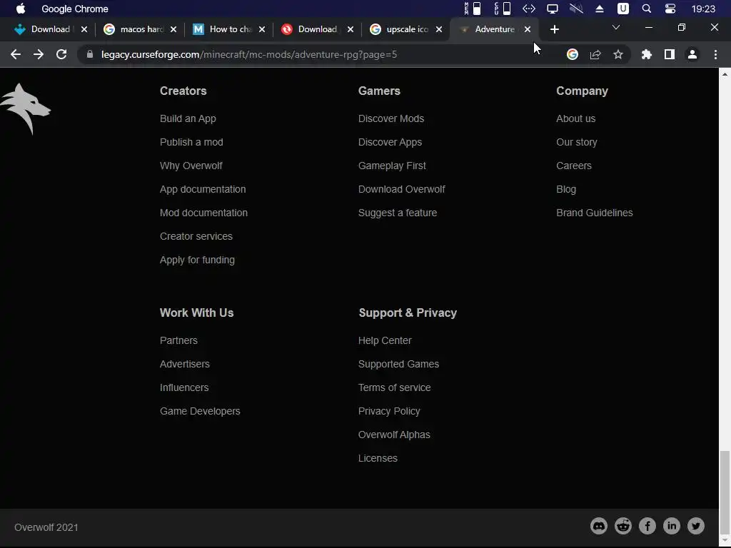Open the 'About us' link

pyautogui.click(x=576, y=118)
